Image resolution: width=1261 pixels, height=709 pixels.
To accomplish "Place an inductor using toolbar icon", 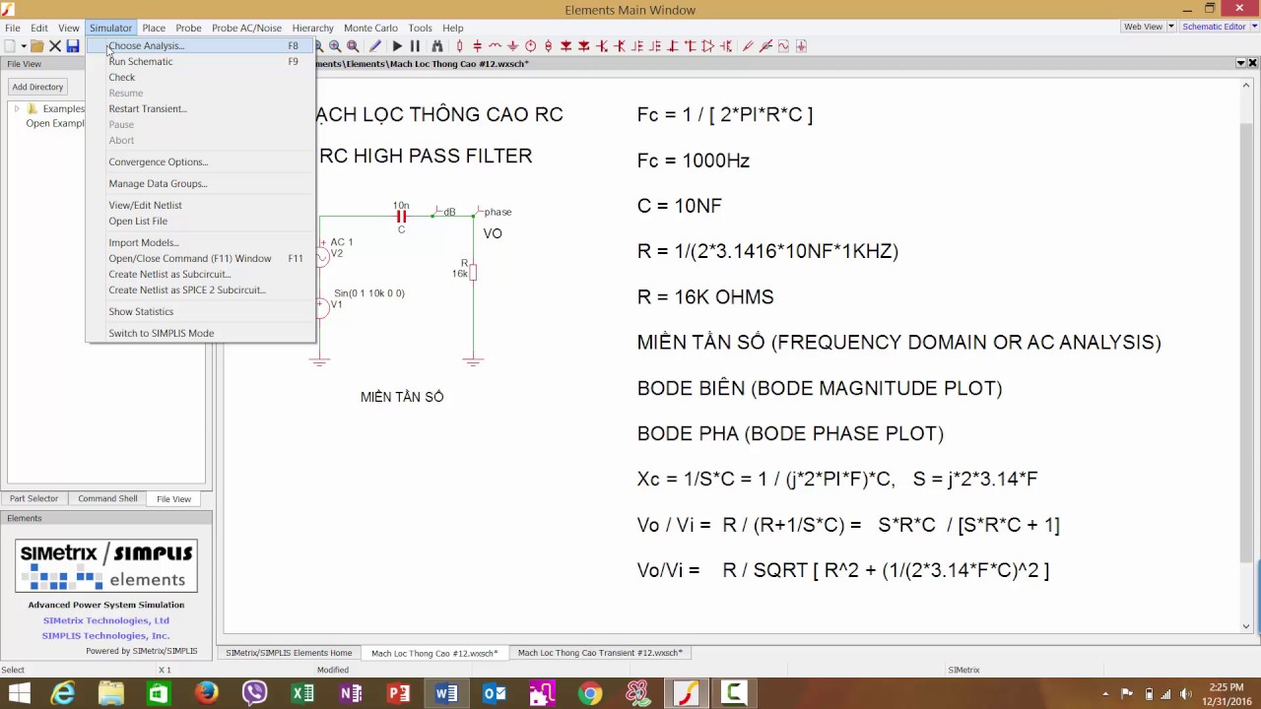I will 496,46.
